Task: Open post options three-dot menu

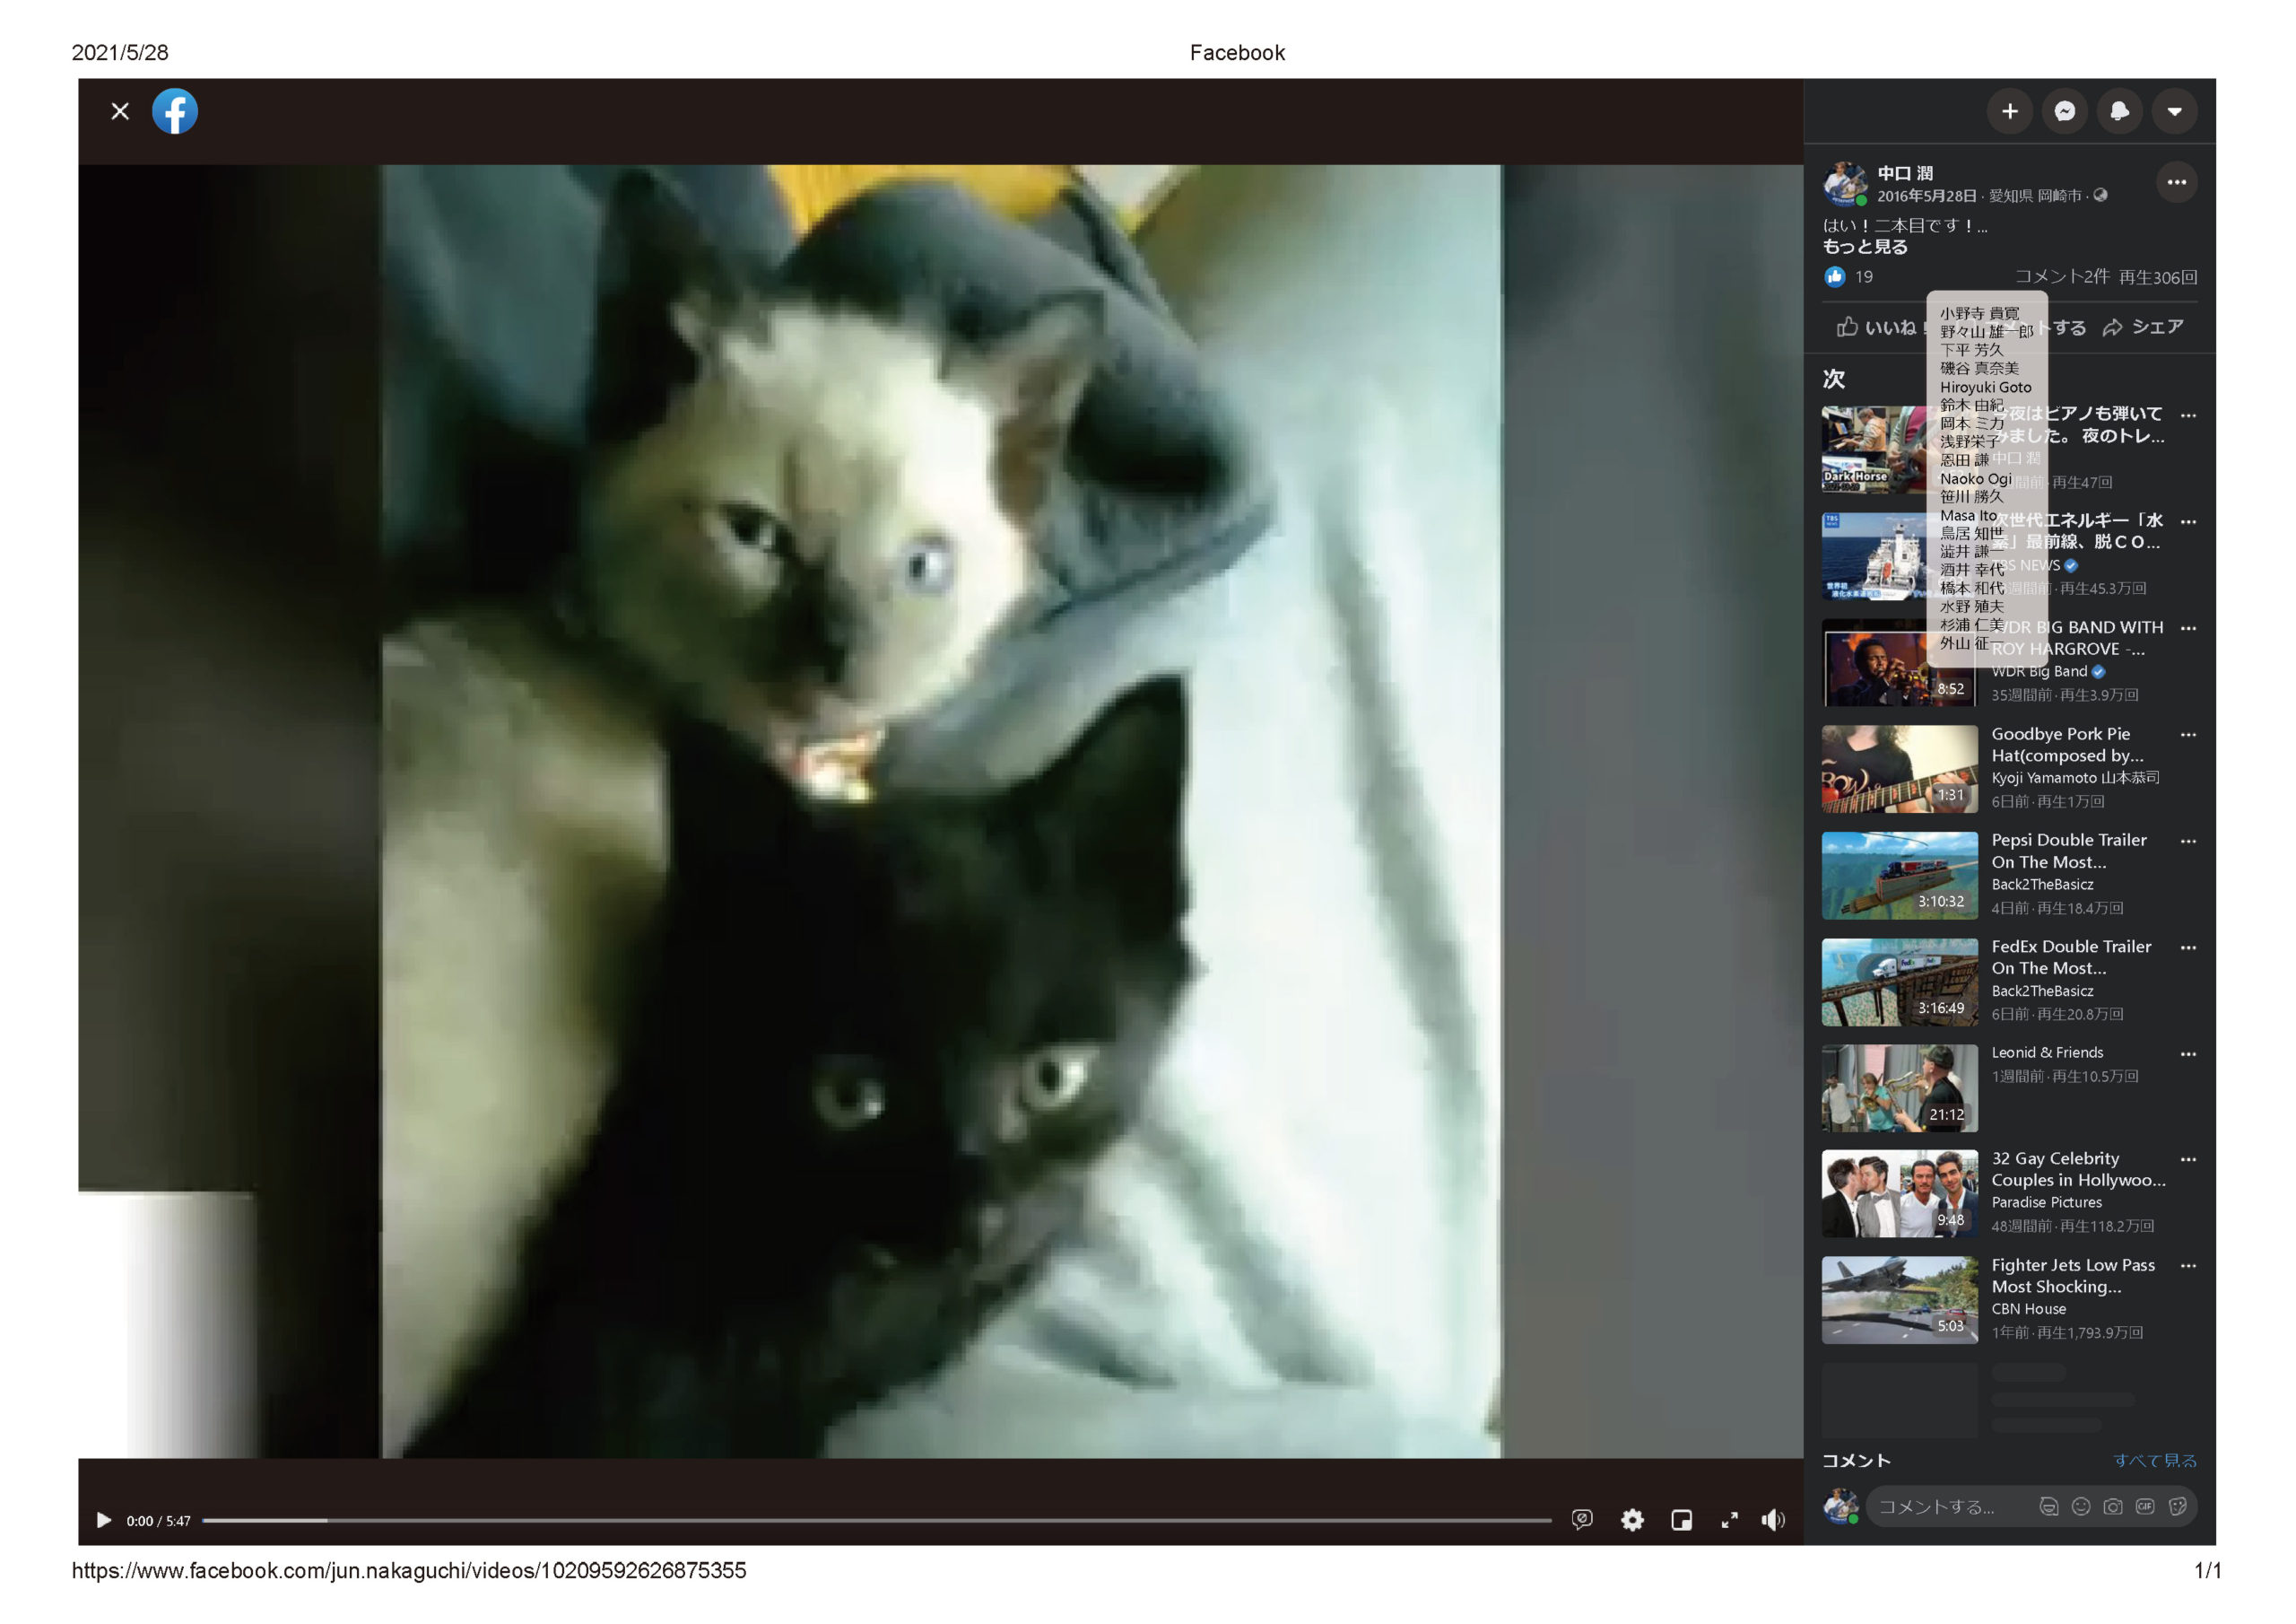Action: click(2176, 182)
